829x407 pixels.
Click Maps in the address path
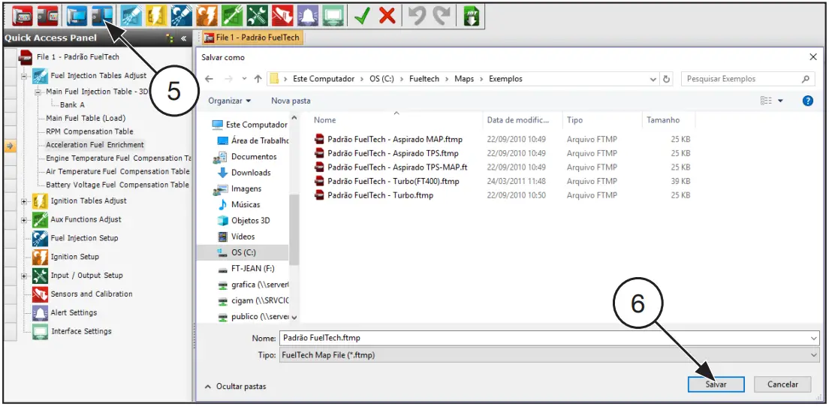465,79
